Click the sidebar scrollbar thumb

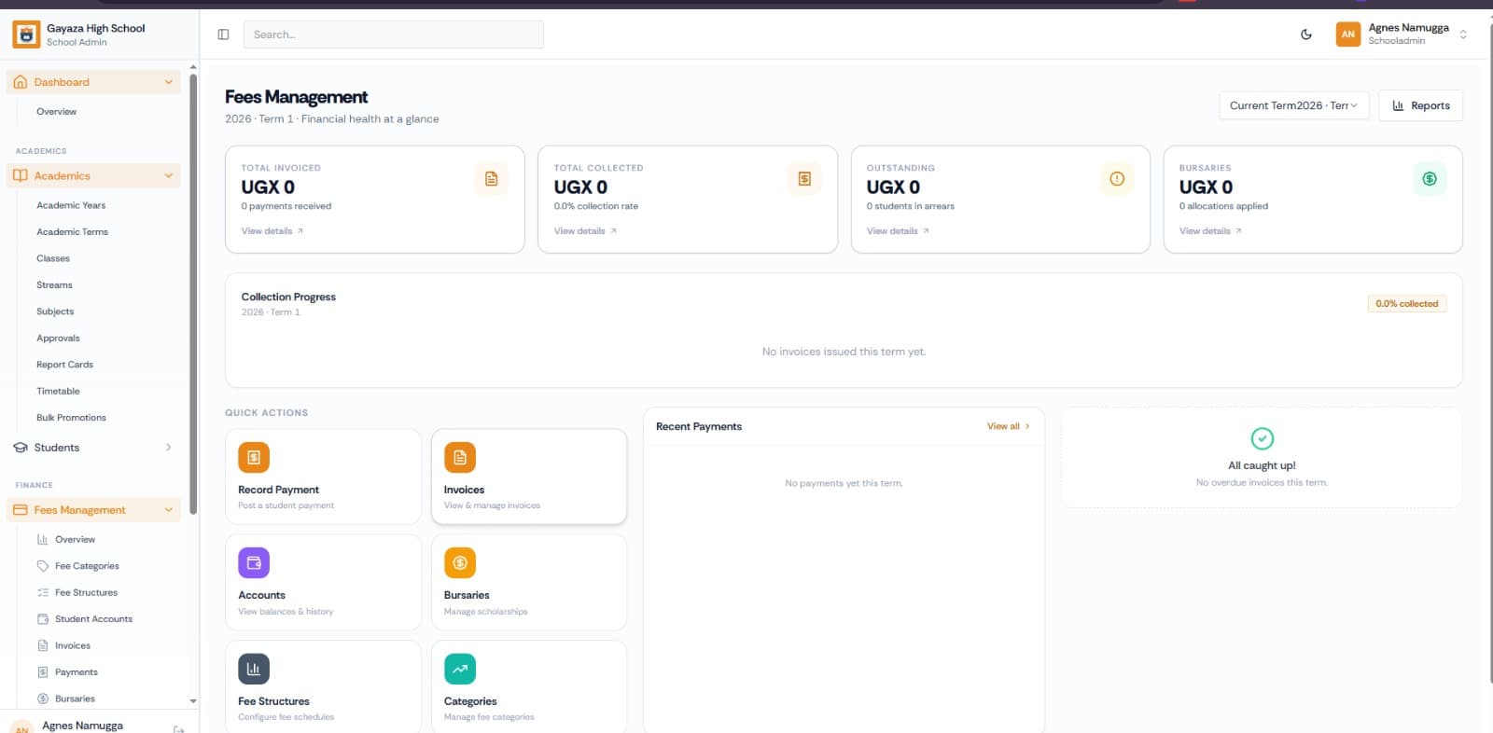[193, 294]
